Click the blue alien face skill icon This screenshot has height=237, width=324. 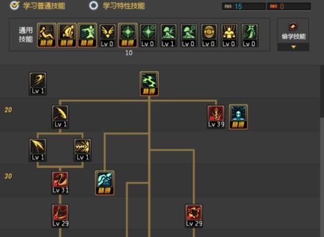click(x=238, y=117)
